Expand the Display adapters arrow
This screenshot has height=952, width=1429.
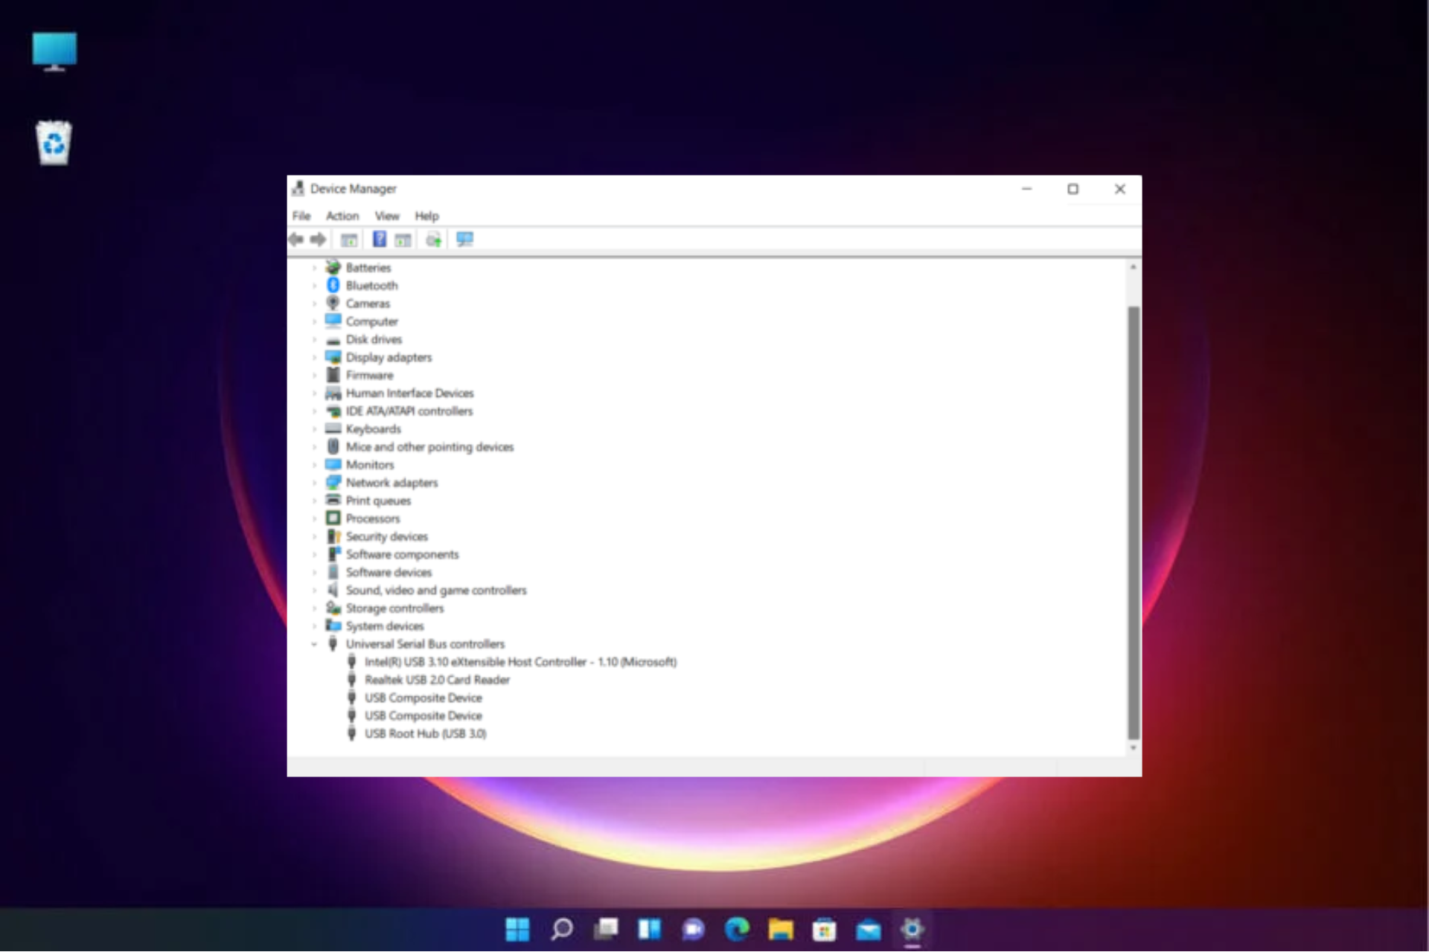314,358
